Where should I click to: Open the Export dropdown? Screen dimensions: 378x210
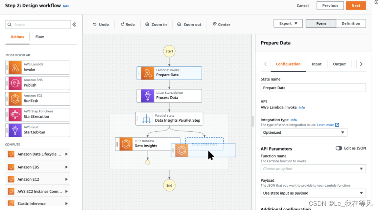coord(288,23)
